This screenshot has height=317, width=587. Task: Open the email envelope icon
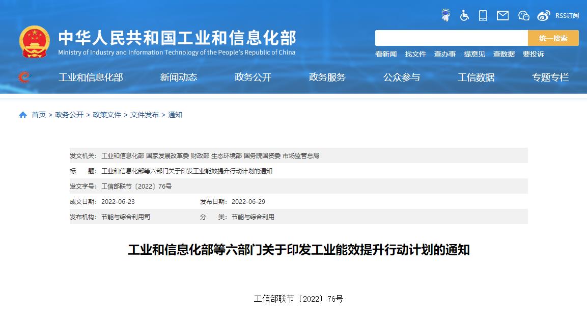point(502,15)
